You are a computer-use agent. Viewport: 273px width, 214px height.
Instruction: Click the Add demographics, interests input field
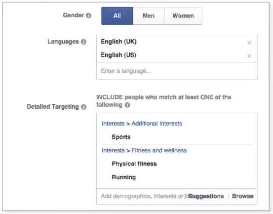click(142, 196)
